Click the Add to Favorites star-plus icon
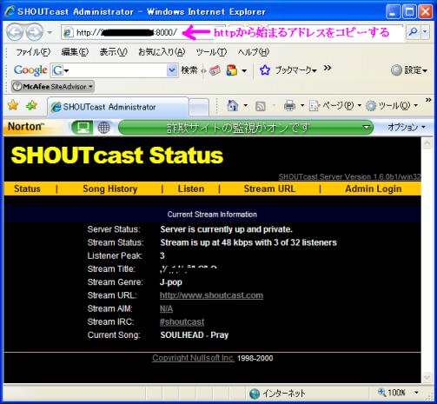 pyautogui.click(x=31, y=105)
